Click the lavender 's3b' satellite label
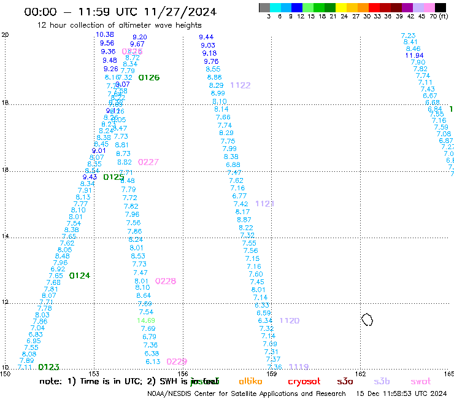This screenshot has height=399, width=454. click(x=382, y=381)
